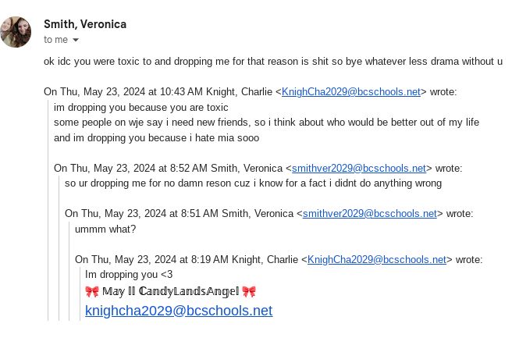Click the left ribbon bow emoji in signature

point(92,292)
